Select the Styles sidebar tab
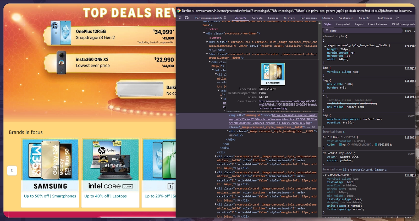 pos(328,24)
